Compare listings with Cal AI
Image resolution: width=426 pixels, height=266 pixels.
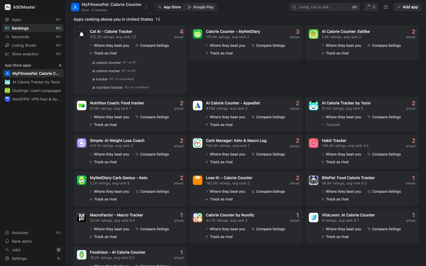click(152, 45)
